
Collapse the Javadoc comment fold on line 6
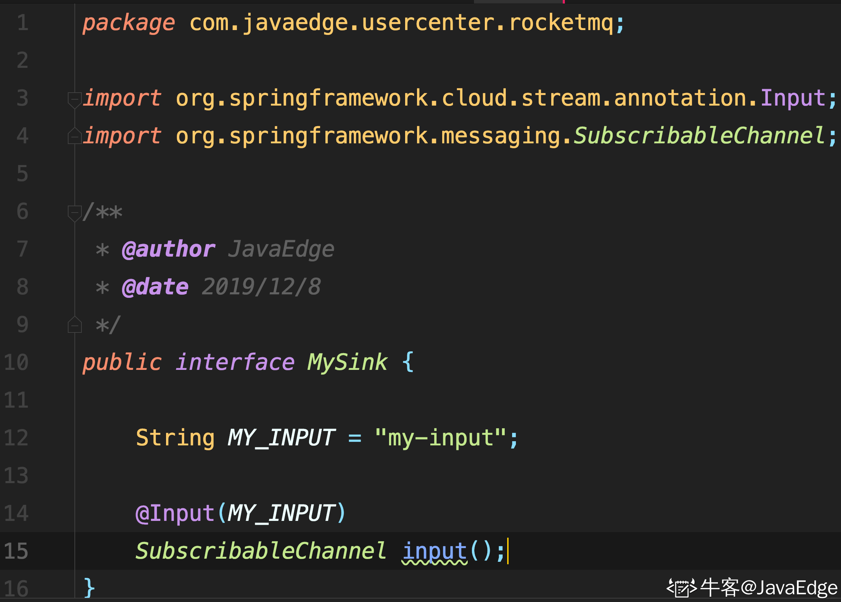tap(74, 213)
